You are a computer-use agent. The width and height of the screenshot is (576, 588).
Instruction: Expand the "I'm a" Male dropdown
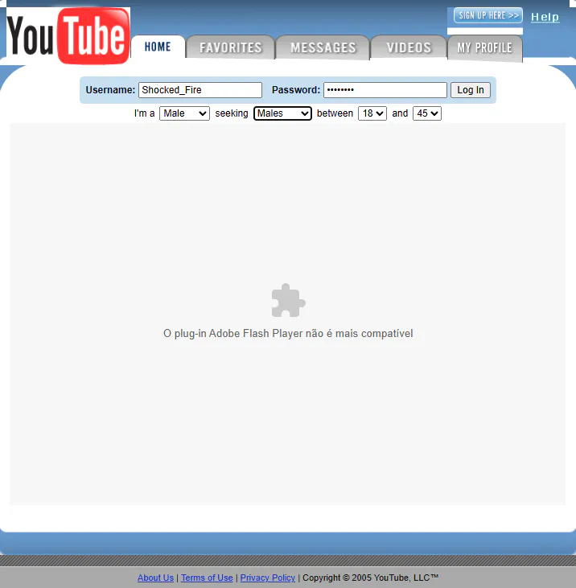coord(184,113)
